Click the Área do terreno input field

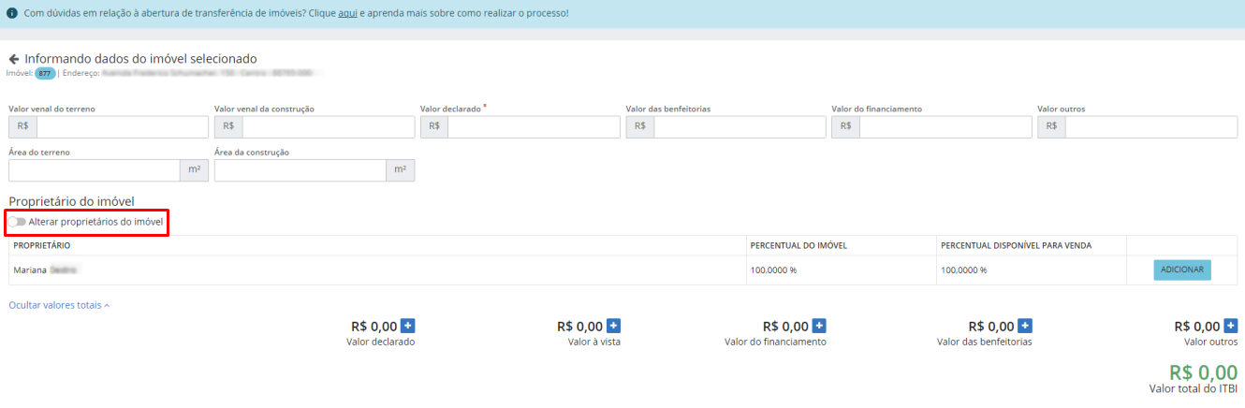tap(94, 170)
